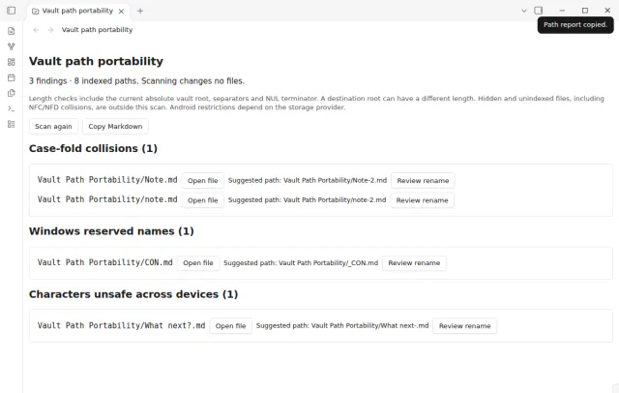The image size is (619, 393).
Task: Click the templates copy ribbon icon
Action: [11, 93]
